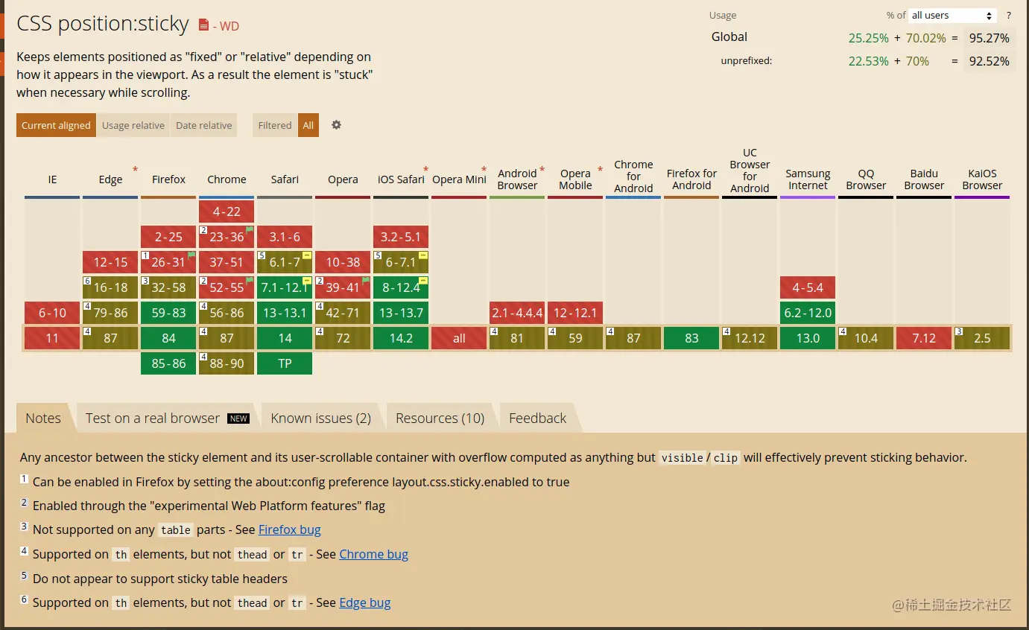Open the Test on a real browser tab
Screen dimensions: 1029x630
167,418
